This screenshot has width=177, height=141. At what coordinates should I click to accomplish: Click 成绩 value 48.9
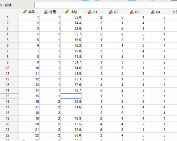[71, 118]
